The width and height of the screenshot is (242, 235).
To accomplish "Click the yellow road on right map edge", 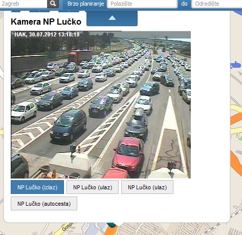I will 236,109.
